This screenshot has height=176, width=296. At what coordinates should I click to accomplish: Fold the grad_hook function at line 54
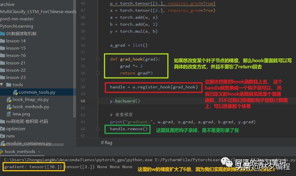click(98, 59)
